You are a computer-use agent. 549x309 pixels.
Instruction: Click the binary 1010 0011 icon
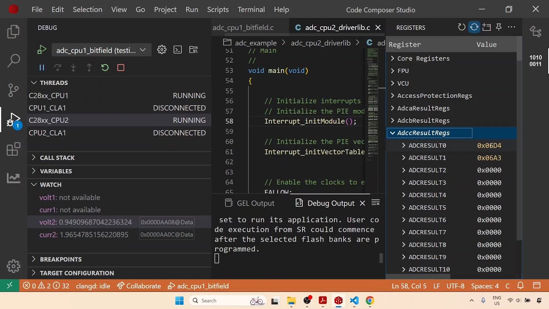535,61
